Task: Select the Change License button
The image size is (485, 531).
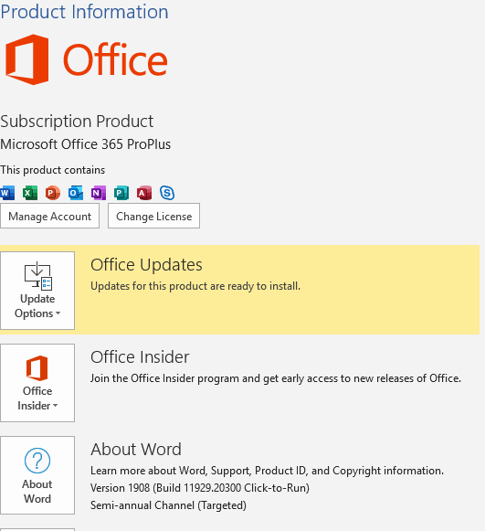Action: (x=154, y=216)
